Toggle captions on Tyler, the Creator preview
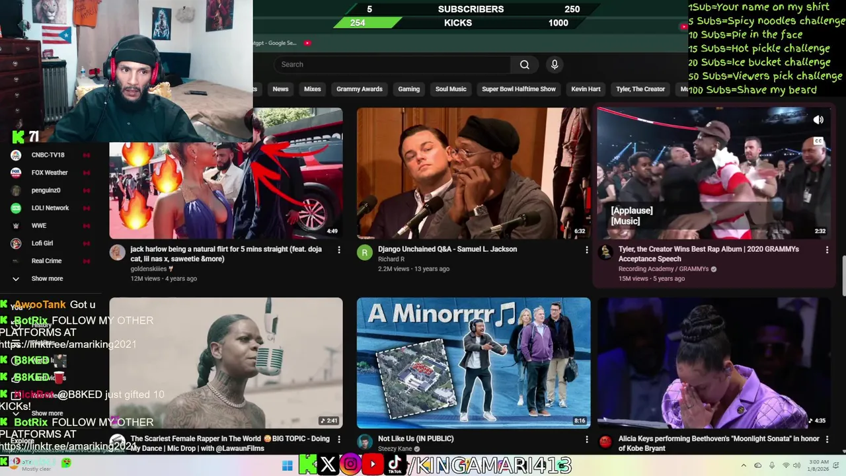 click(818, 141)
